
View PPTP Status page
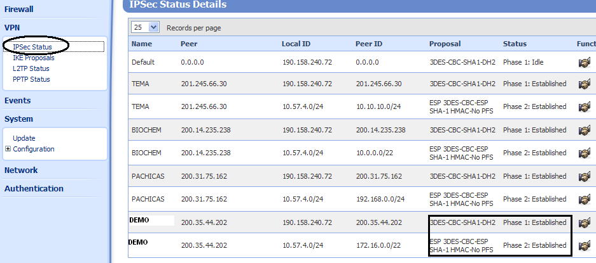click(31, 79)
